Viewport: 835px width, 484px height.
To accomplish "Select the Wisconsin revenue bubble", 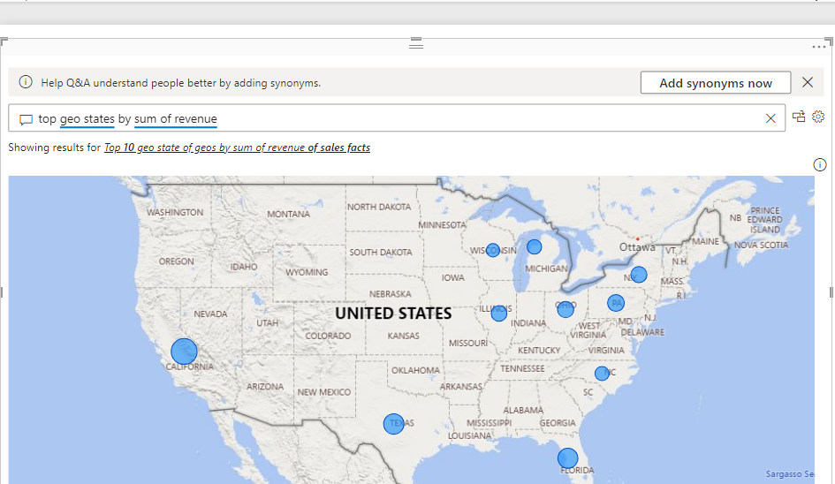I will coord(493,250).
